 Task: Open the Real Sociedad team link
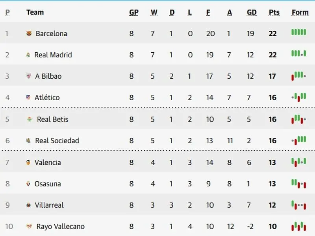click(57, 141)
